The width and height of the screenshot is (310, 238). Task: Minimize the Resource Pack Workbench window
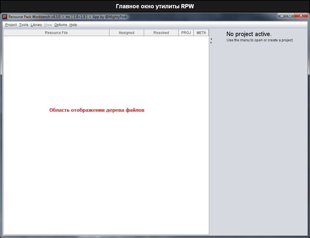pyautogui.click(x=282, y=16)
